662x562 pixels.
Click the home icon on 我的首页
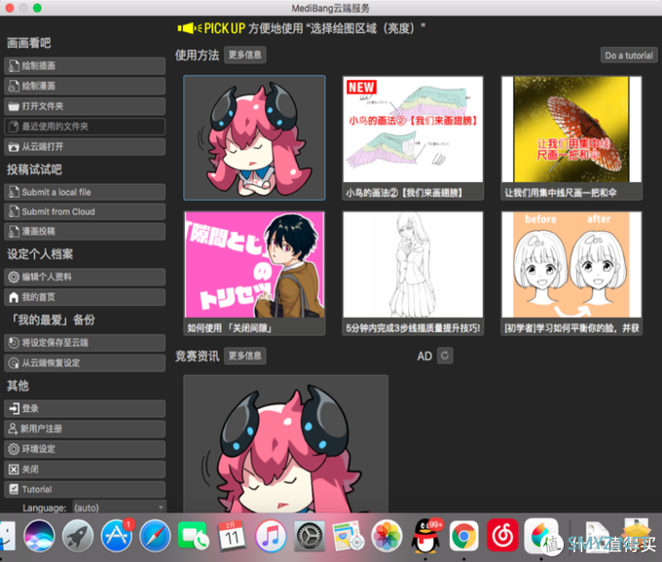click(x=14, y=297)
